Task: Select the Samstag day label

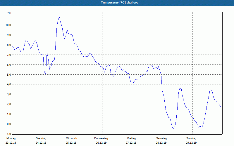Action: (x=161, y=138)
